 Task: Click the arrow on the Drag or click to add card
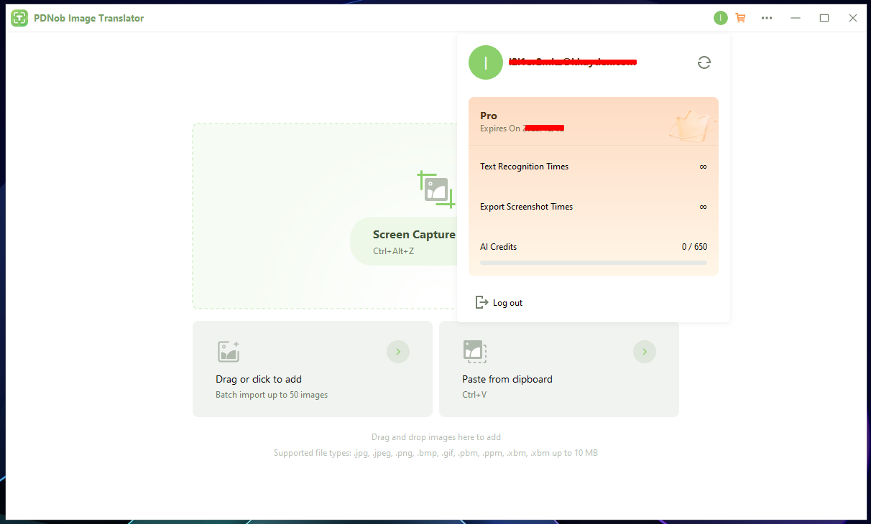click(x=398, y=352)
